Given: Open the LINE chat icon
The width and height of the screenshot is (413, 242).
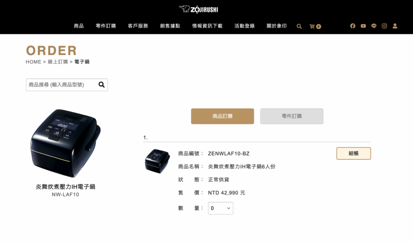Looking at the screenshot, I should pyautogui.click(x=374, y=26).
